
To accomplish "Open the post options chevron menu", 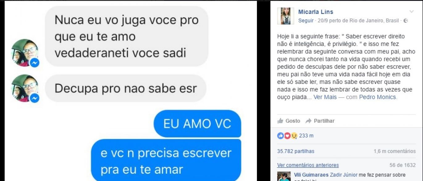I will 412,12.
